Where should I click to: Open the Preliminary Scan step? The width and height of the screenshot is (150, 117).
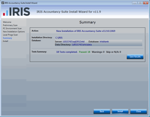10,25
